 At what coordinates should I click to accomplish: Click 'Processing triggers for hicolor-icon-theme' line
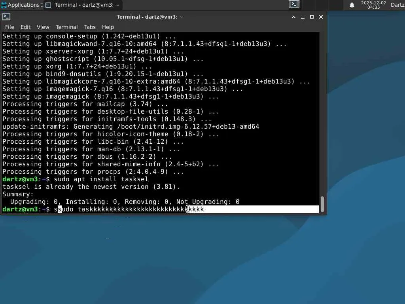(x=111, y=134)
